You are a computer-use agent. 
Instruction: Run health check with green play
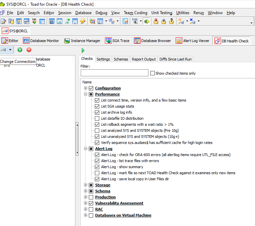point(83,50)
